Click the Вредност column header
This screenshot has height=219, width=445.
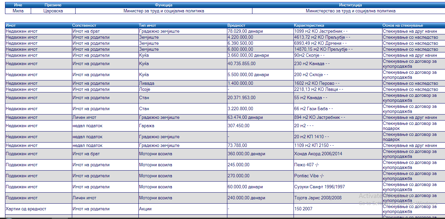pos(236,25)
